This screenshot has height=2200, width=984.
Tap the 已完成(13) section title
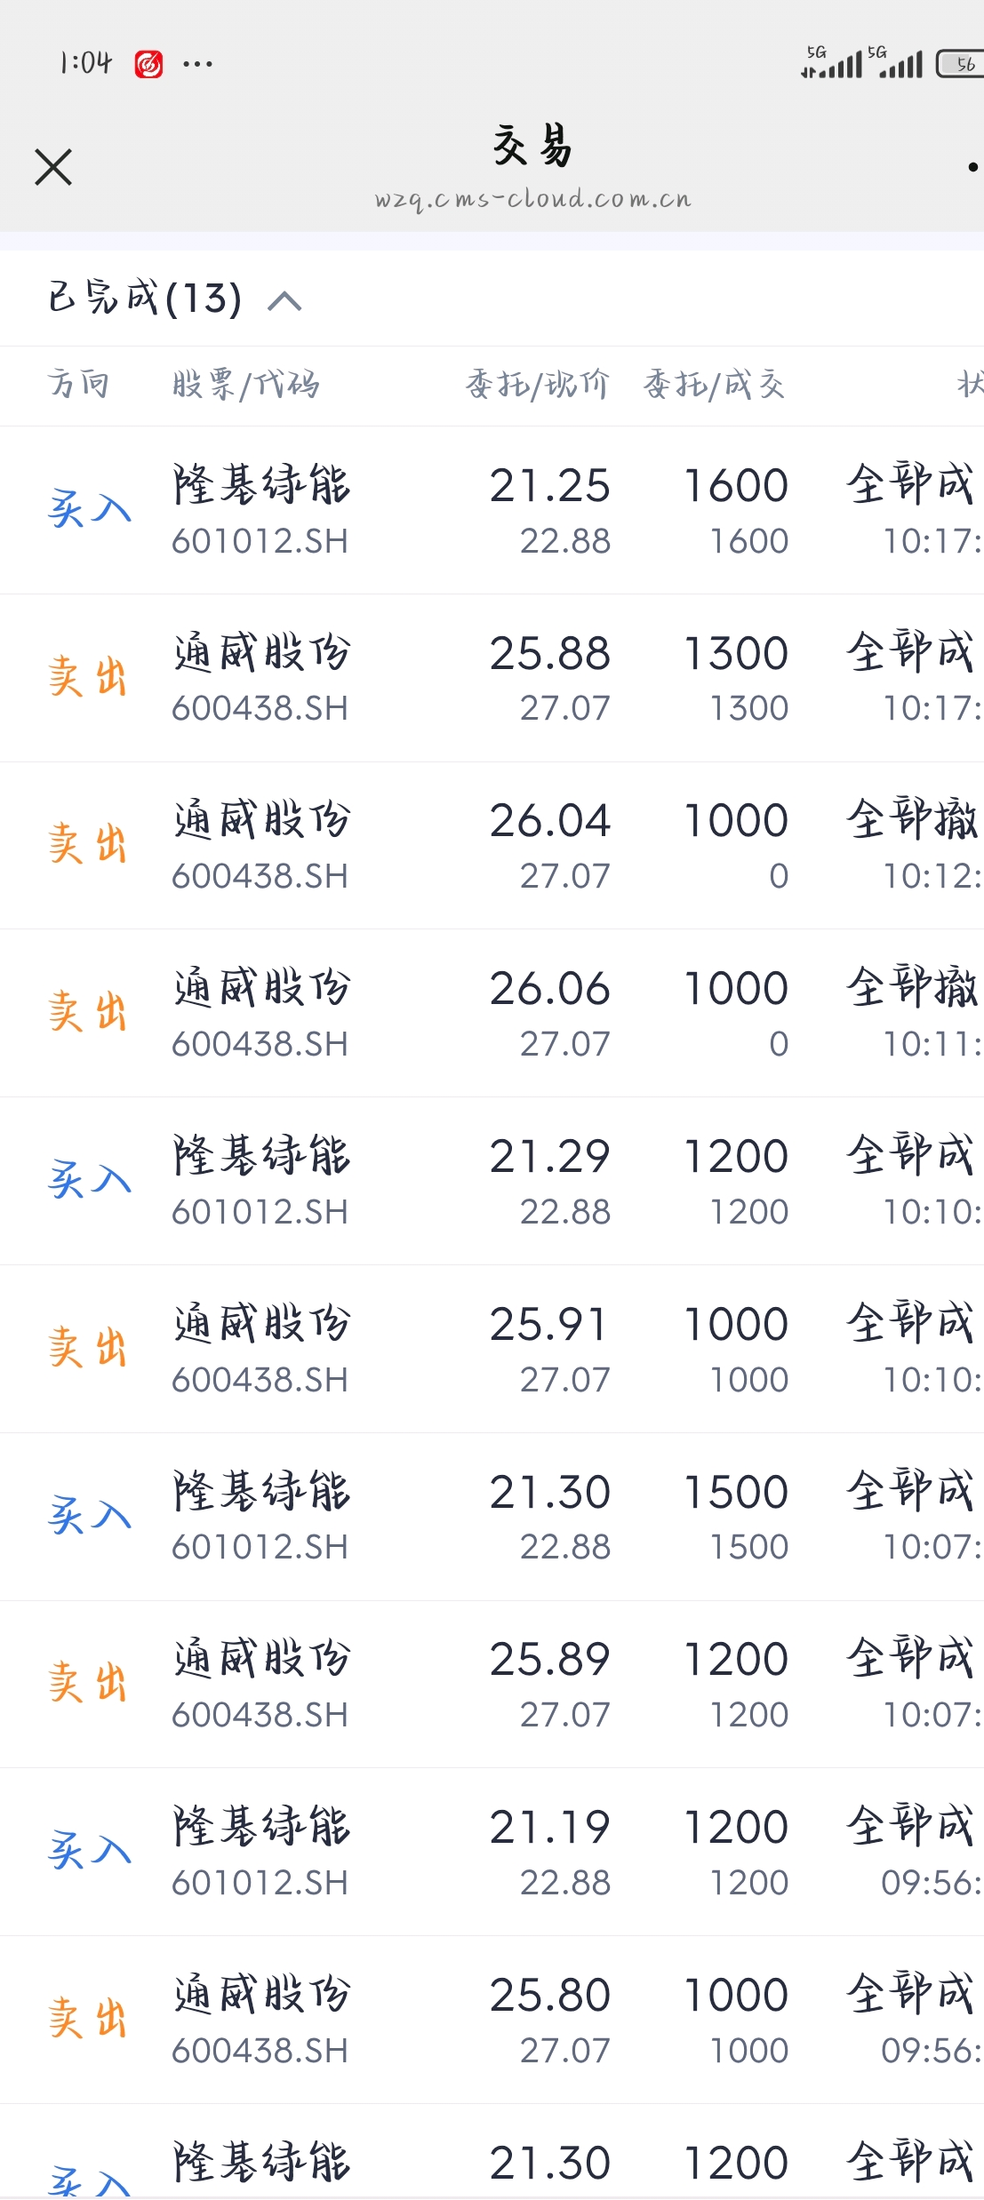click(145, 299)
